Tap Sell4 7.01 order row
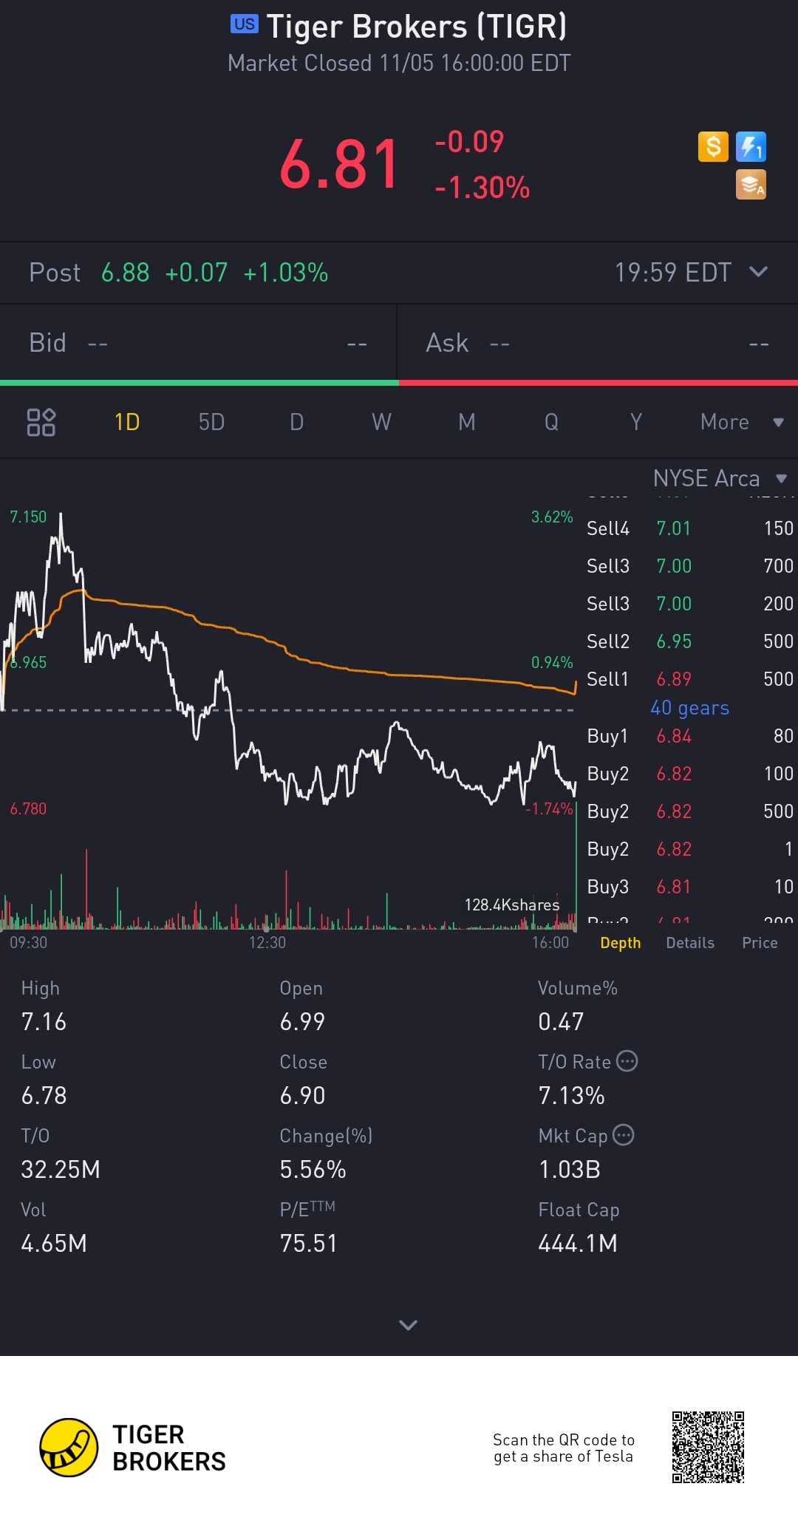798x1540 pixels. [690, 528]
